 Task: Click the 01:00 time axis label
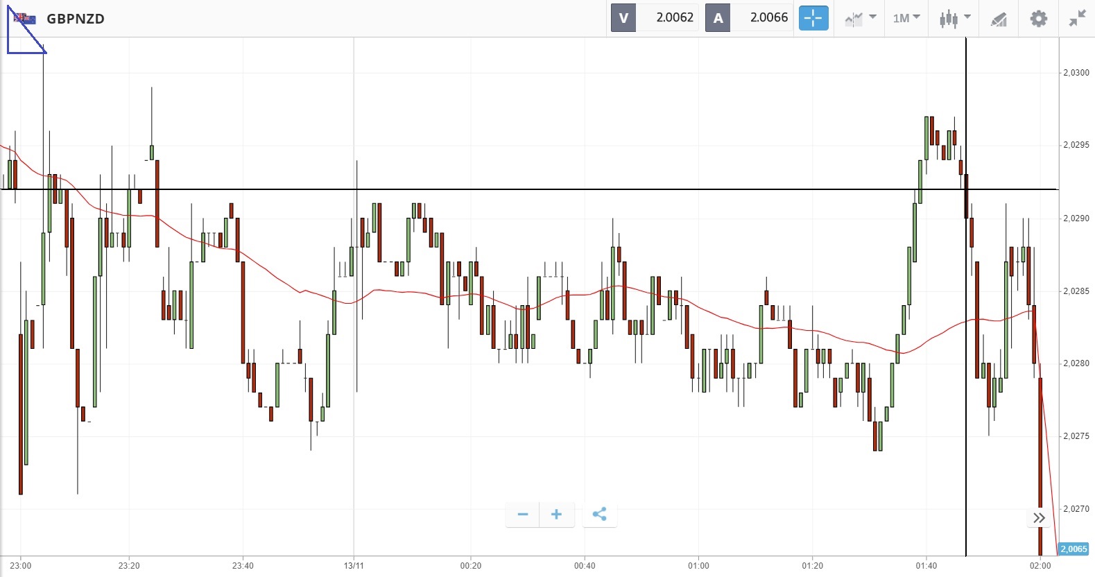coord(698,566)
